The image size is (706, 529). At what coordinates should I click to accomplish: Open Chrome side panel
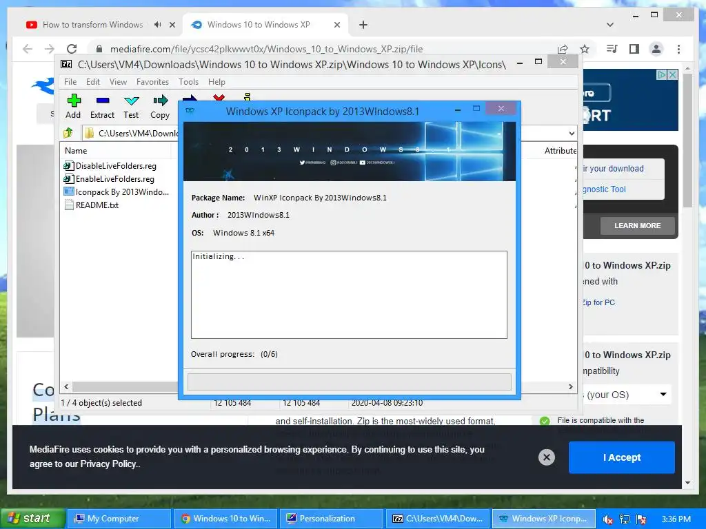tap(634, 49)
